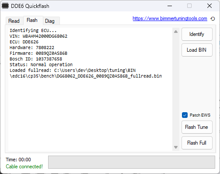The width and height of the screenshot is (220, 174).
Task: Start flashing with Flash Tune button
Action: pyautogui.click(x=197, y=127)
